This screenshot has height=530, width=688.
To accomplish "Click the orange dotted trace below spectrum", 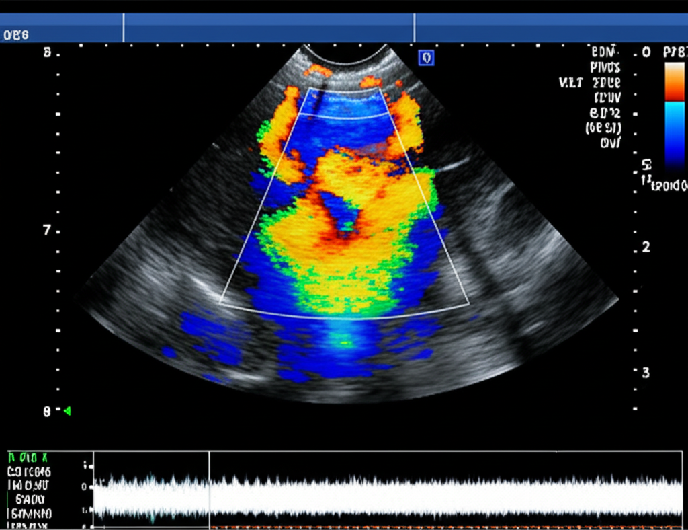I will pos(443,527).
